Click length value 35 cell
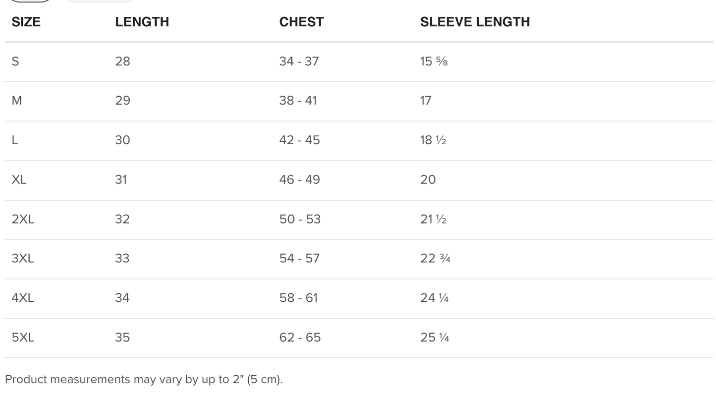The height and width of the screenshot is (398, 716). pyautogui.click(x=122, y=338)
